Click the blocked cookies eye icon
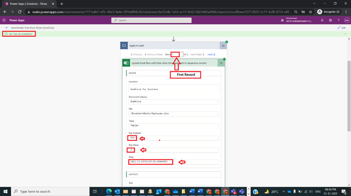Image resolution: width=351 pixels, height=196 pixels. click(303, 12)
